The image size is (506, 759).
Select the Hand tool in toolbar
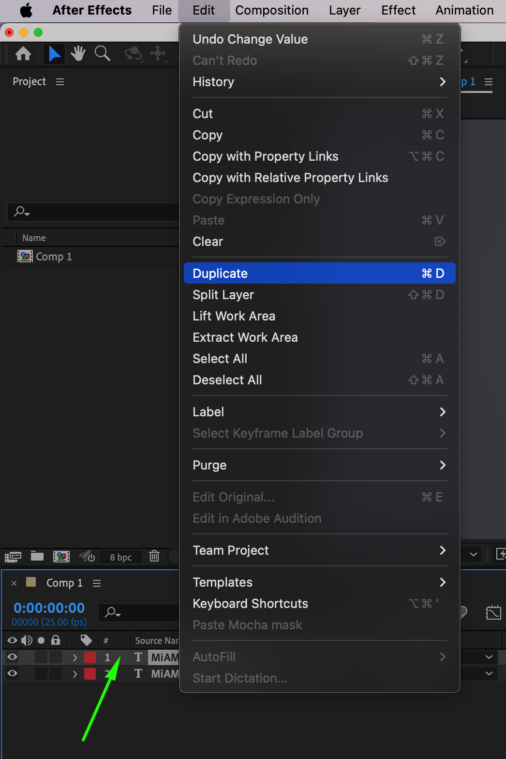pyautogui.click(x=78, y=53)
